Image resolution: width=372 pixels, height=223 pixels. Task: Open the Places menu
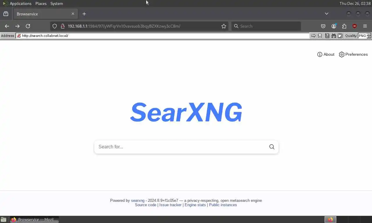pyautogui.click(x=41, y=3)
